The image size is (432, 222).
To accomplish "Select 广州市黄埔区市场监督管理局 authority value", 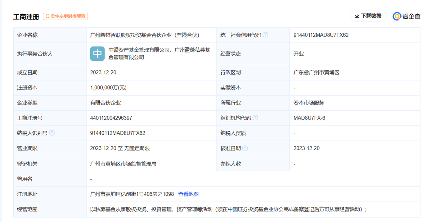I will coord(123,164).
